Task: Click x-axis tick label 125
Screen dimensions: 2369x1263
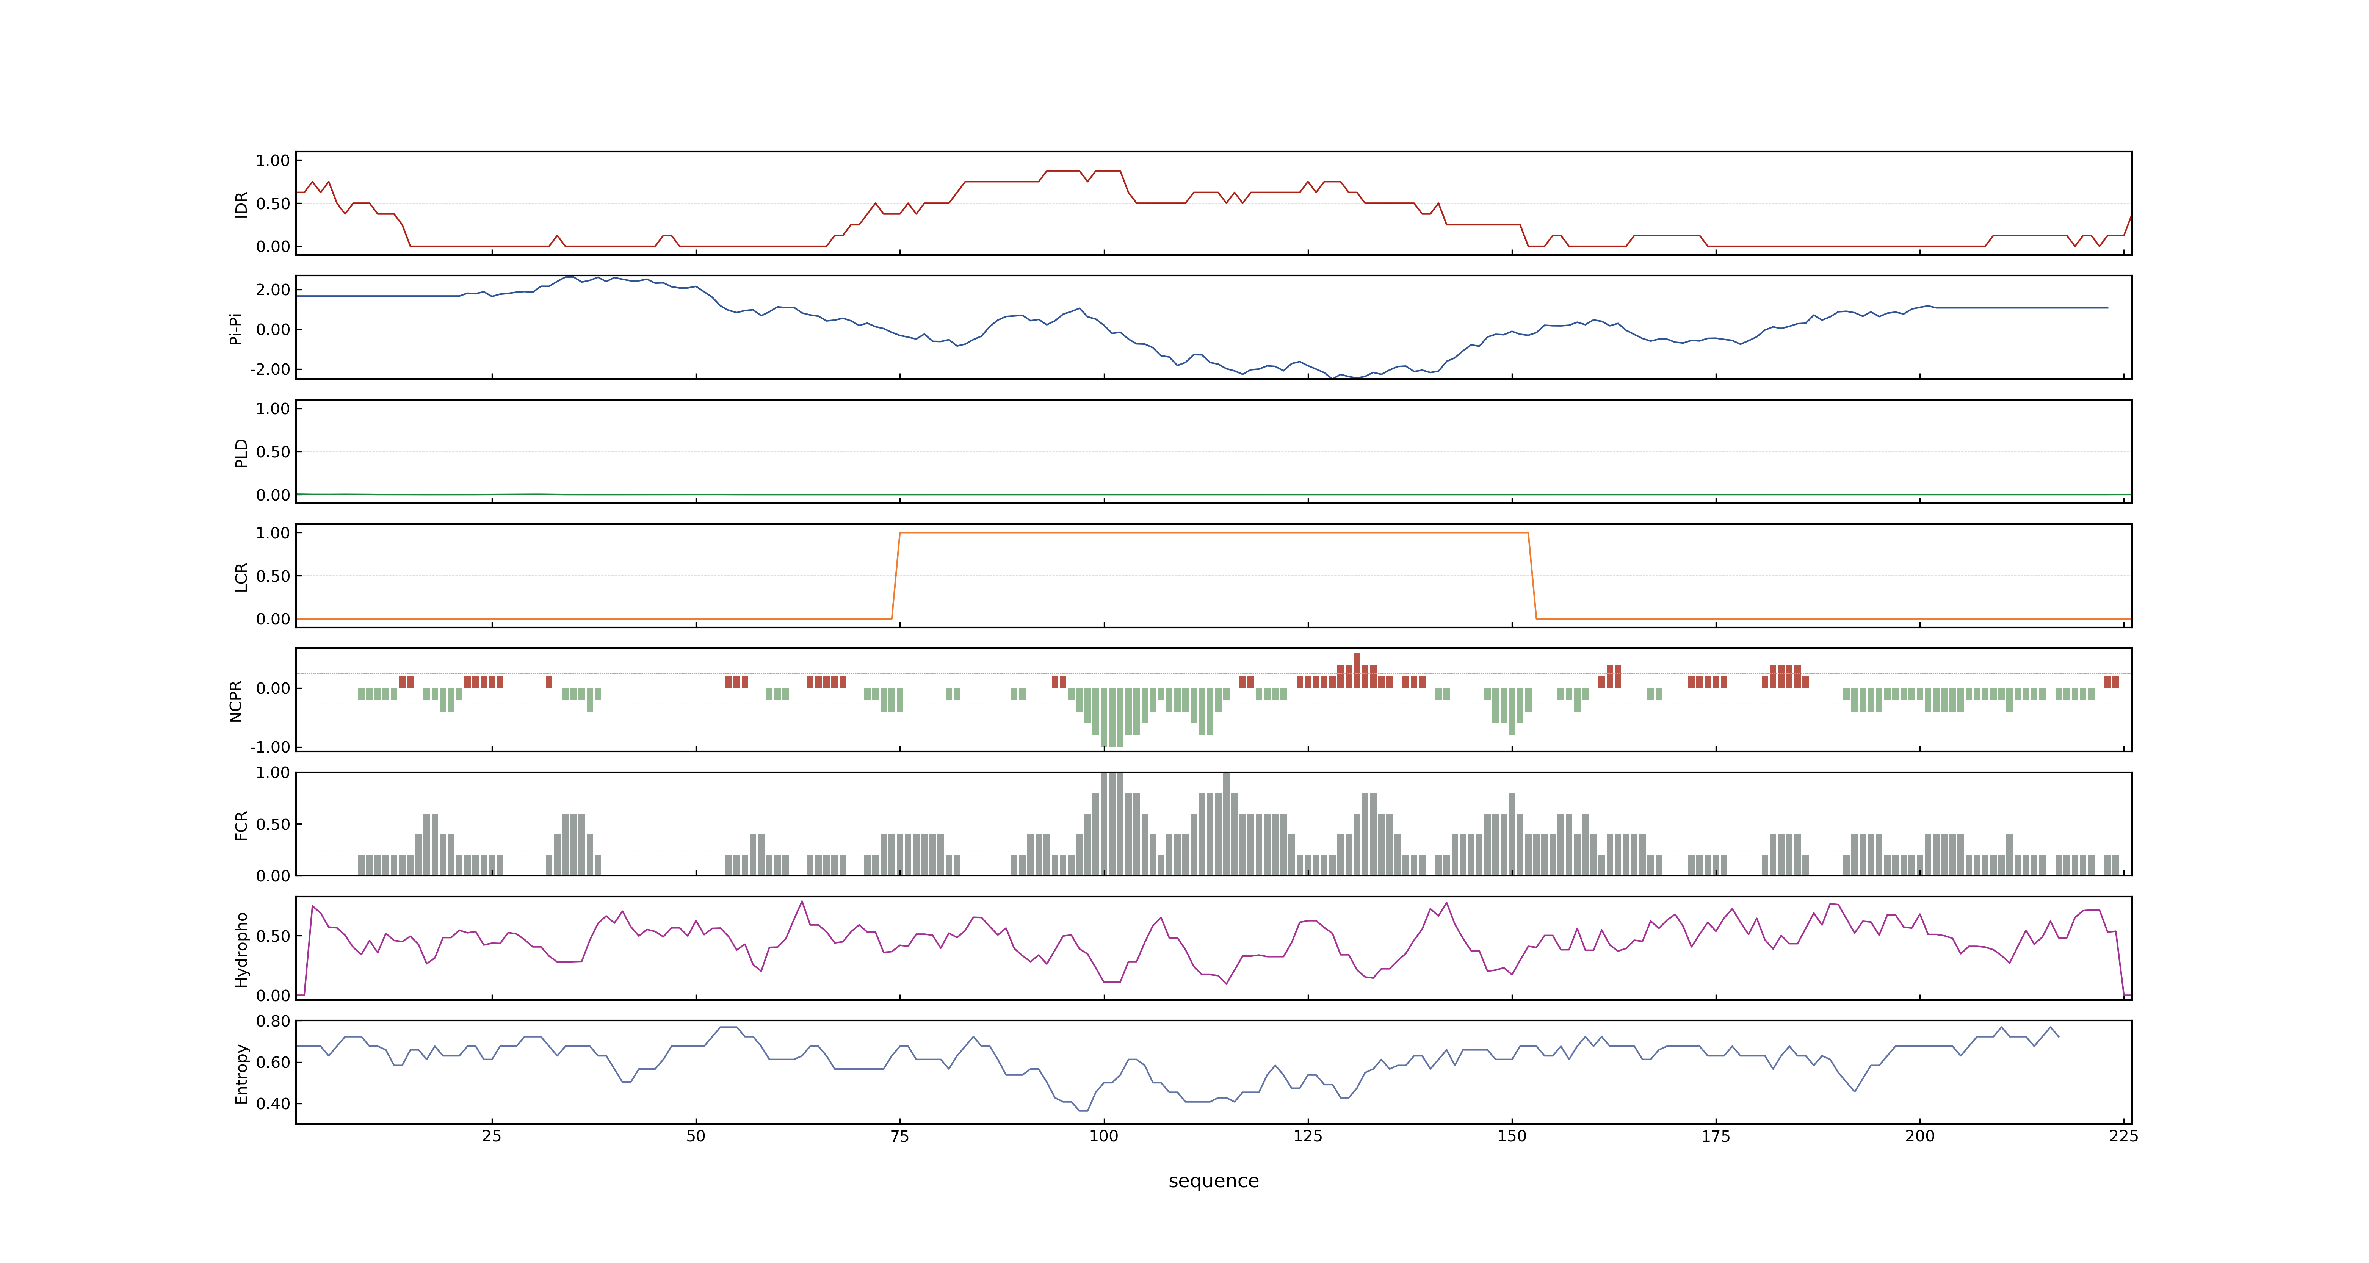Action: point(1308,1136)
